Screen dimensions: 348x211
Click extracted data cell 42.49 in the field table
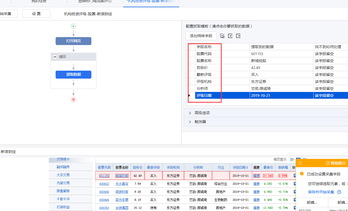pyautogui.click(x=281, y=68)
